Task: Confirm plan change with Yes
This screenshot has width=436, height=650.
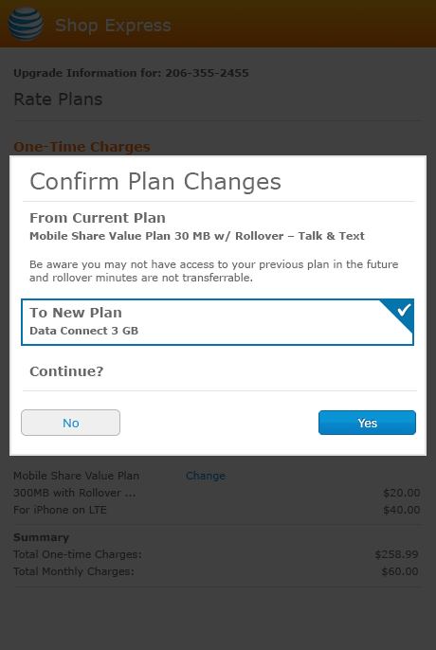Action: click(367, 423)
